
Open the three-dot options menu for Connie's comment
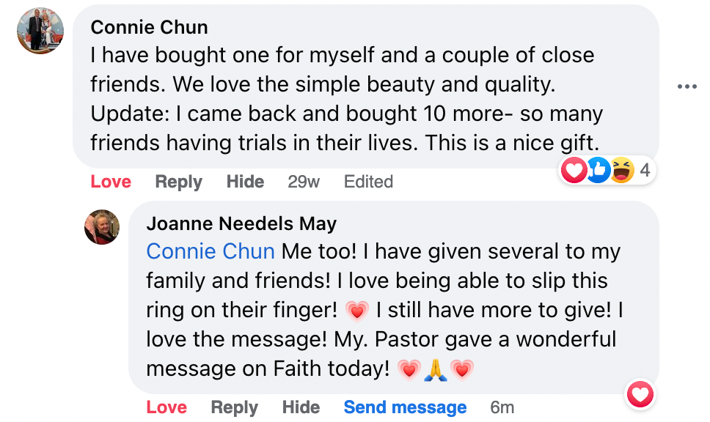pyautogui.click(x=687, y=86)
